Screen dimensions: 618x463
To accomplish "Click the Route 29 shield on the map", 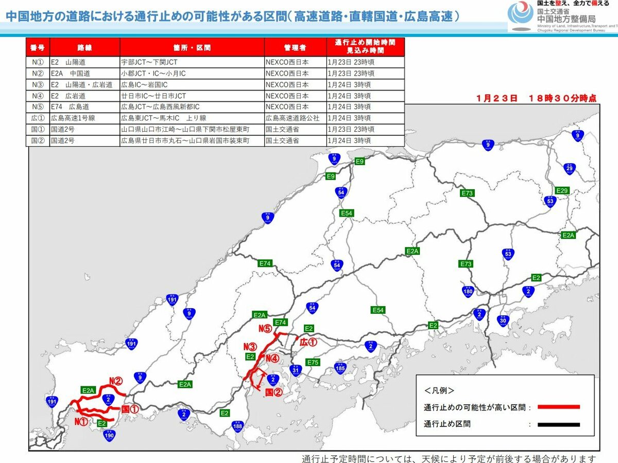I will (569, 168).
